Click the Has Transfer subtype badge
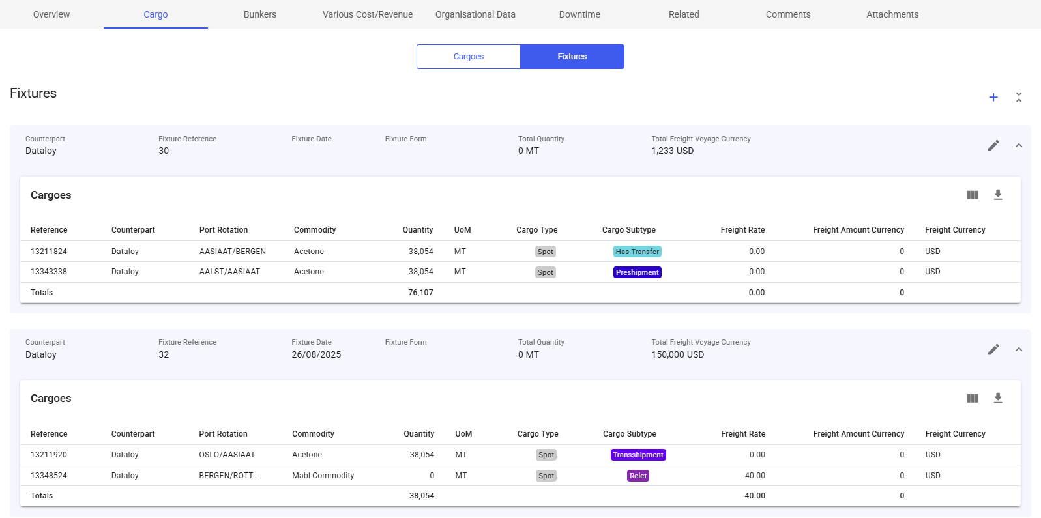1041x518 pixels. point(637,252)
